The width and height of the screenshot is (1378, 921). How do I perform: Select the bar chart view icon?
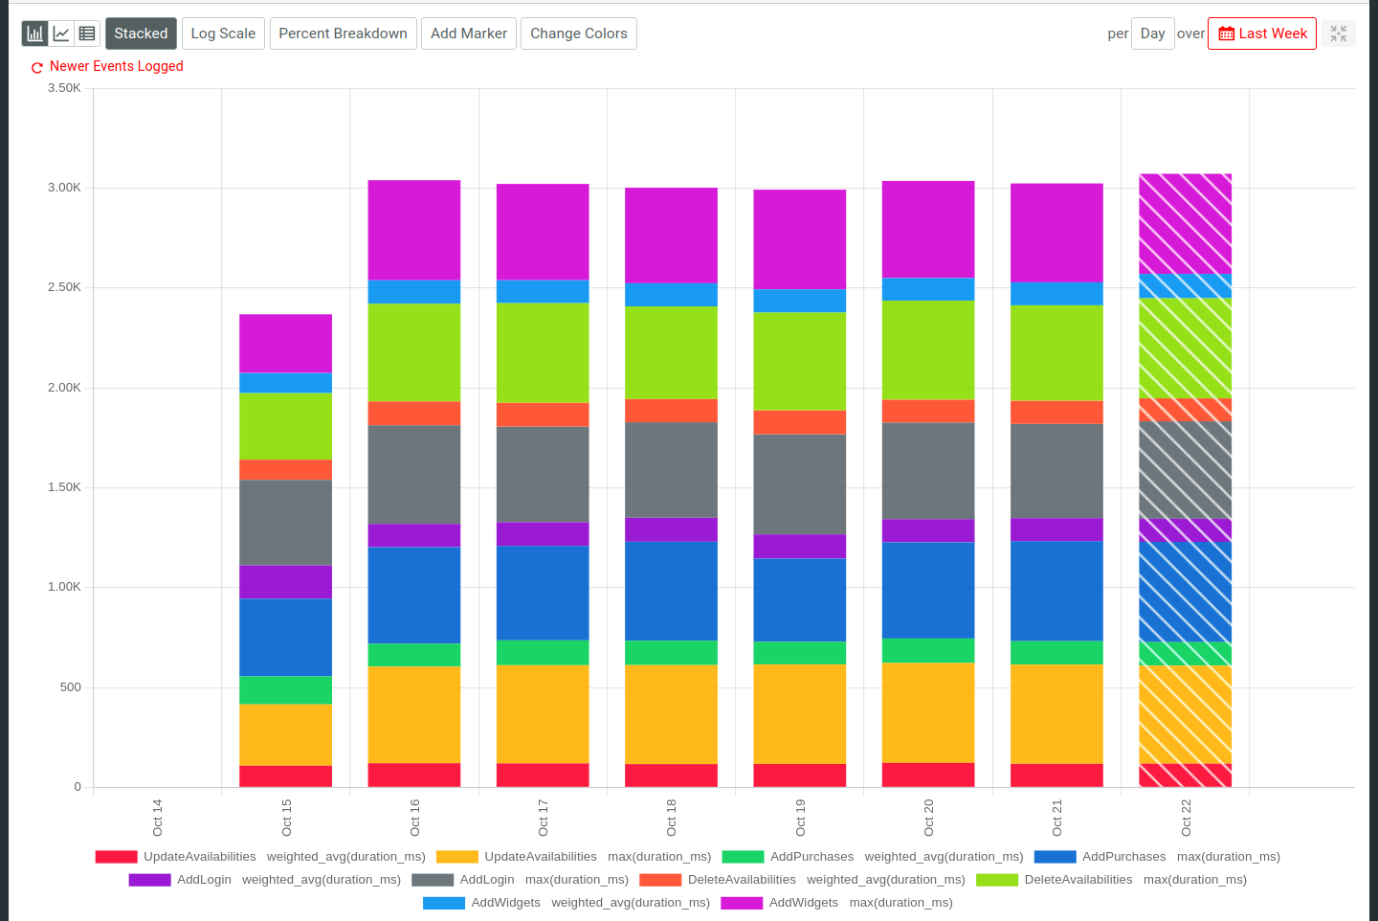(34, 33)
